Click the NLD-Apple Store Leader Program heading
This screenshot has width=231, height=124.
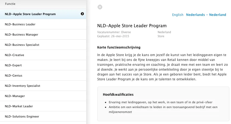[x=132, y=26]
